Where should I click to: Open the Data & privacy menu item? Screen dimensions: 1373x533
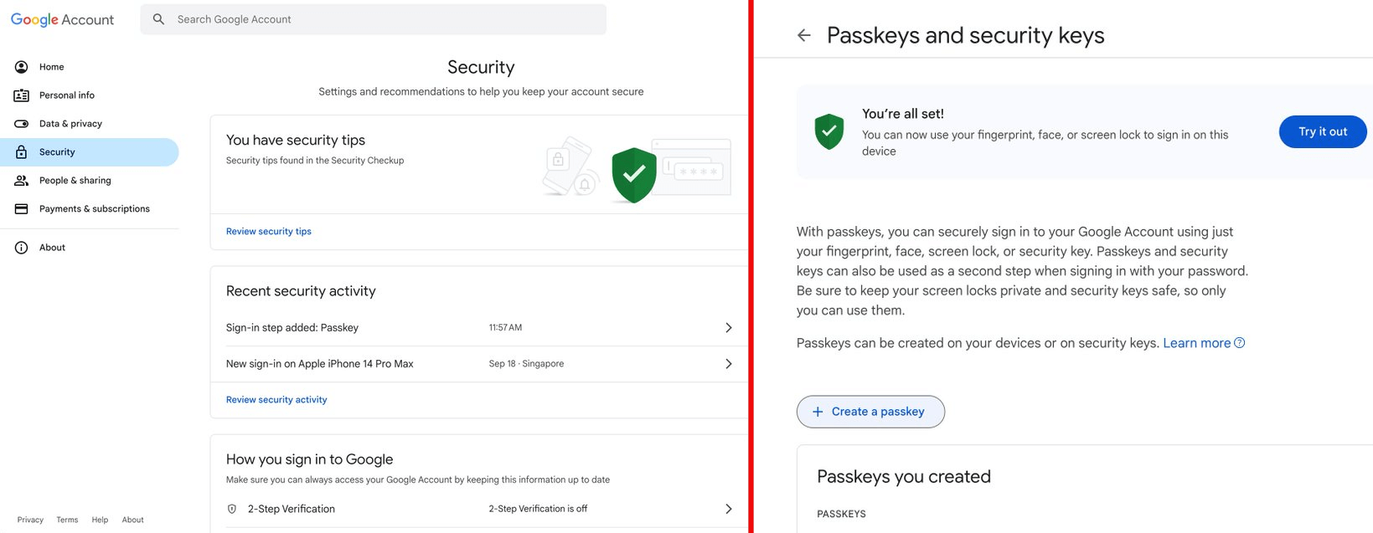coord(70,124)
